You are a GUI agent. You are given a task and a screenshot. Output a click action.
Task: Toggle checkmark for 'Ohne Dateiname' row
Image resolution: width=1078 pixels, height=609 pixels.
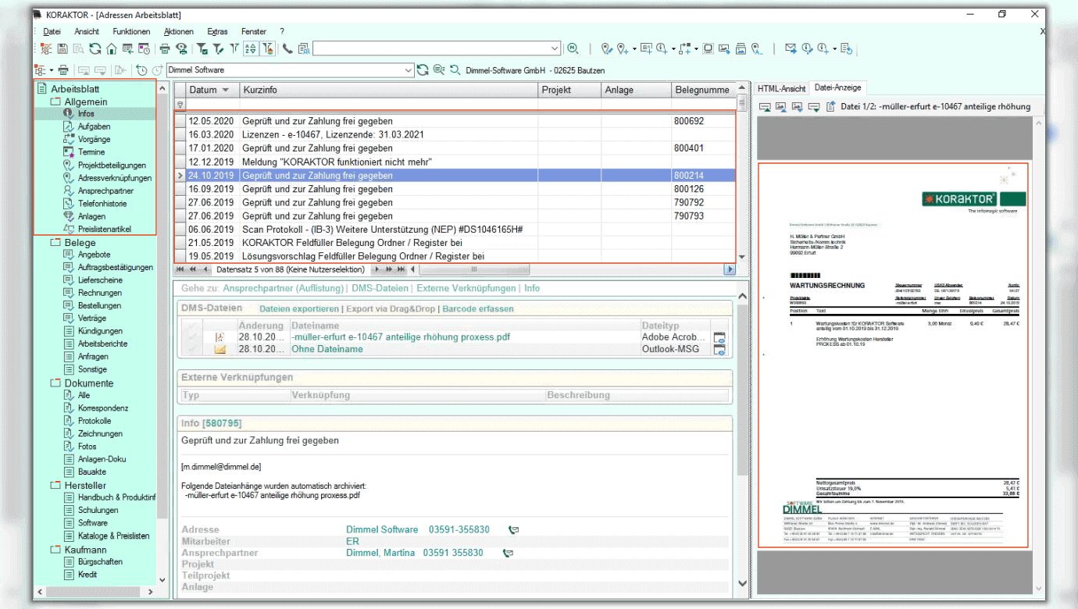coord(191,350)
